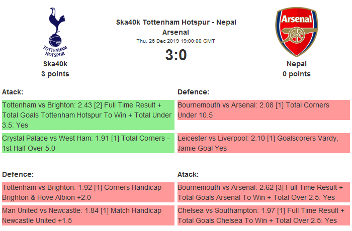This screenshot has width=352, height=231.
Task: Click the top-left Atack section header
Action: (x=13, y=92)
